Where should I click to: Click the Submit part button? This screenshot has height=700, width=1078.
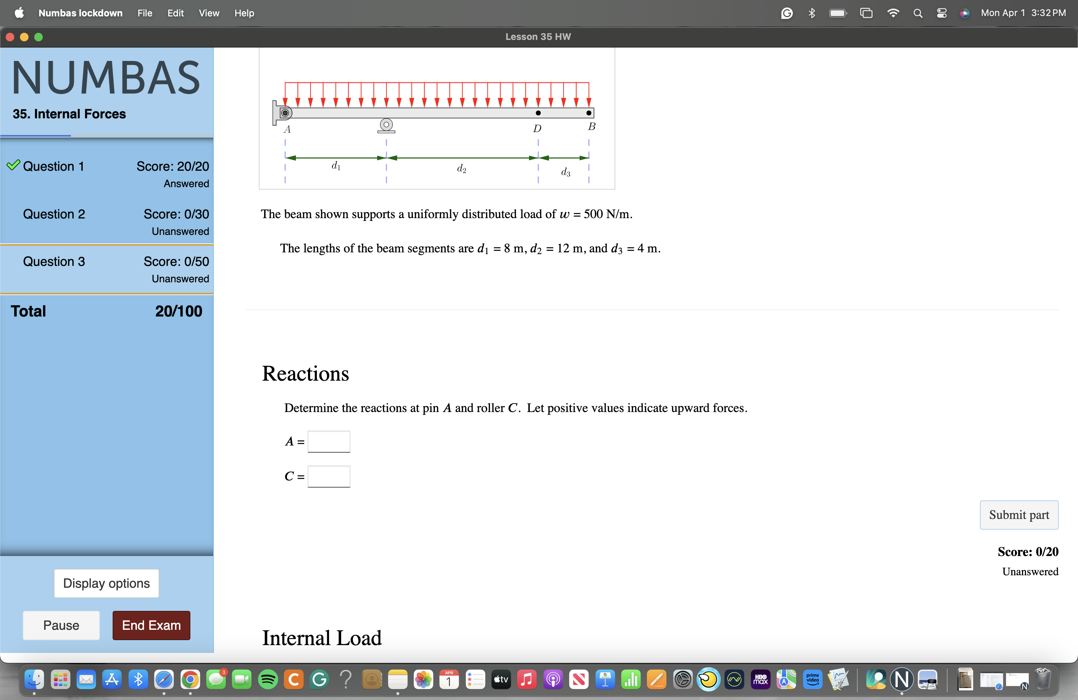1019,515
